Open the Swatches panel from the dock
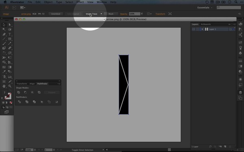 click(x=240, y=42)
